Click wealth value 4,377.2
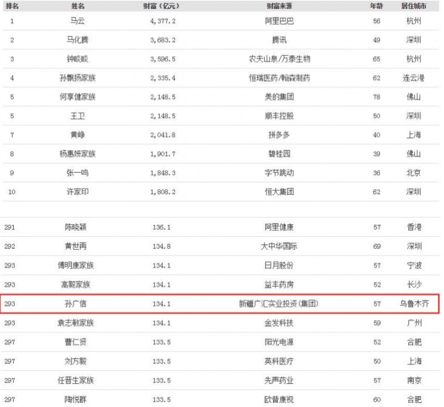 (163, 21)
